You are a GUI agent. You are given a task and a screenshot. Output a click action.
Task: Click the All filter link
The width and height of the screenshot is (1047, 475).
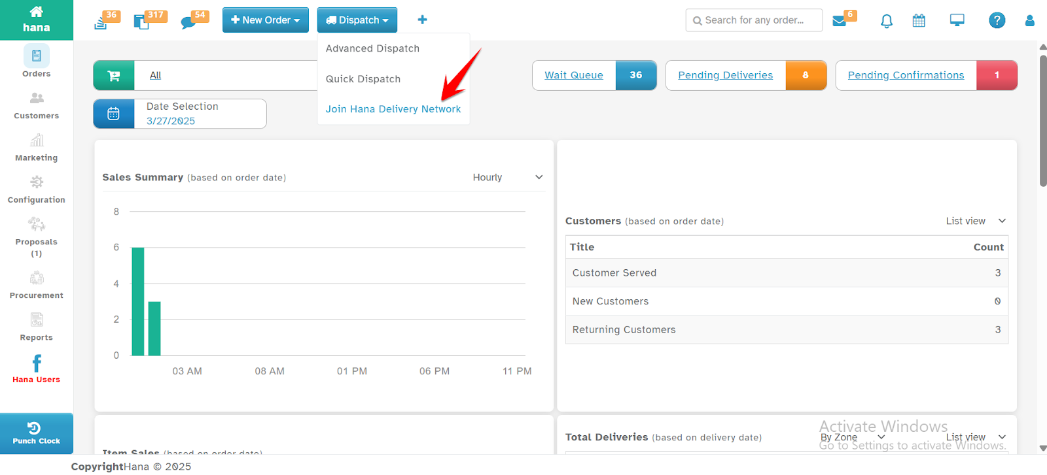point(155,75)
